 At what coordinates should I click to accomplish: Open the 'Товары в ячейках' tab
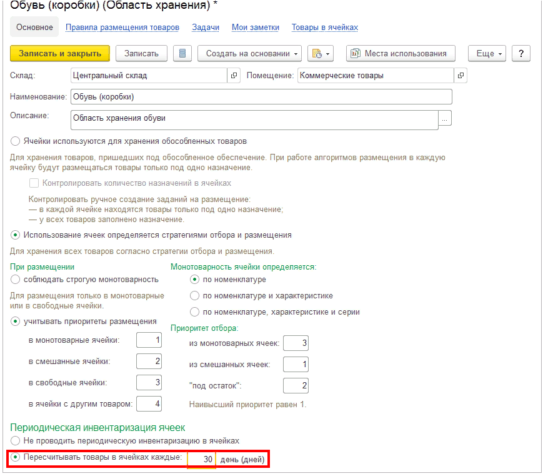click(324, 28)
